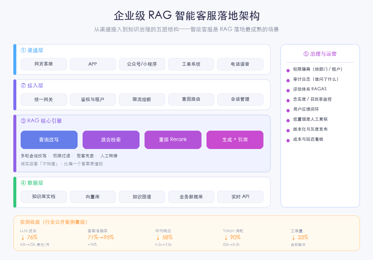
Task: Click the LLM 成本 label
Action: [28, 231]
